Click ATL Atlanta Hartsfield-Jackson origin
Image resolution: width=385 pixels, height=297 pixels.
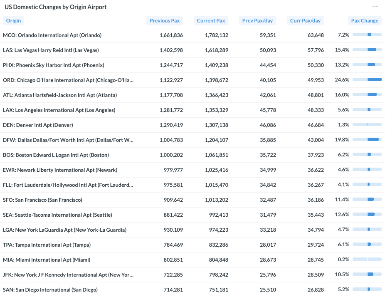(x=60, y=95)
